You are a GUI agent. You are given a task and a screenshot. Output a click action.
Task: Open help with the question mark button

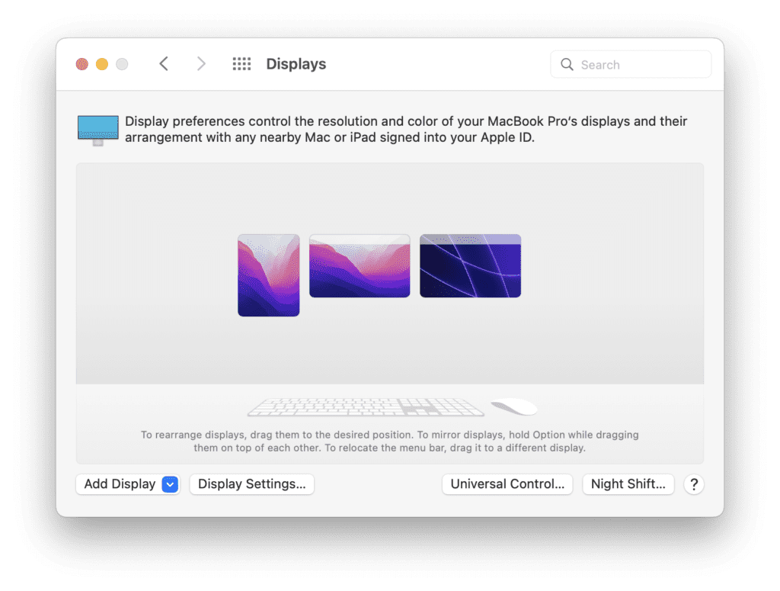(693, 484)
